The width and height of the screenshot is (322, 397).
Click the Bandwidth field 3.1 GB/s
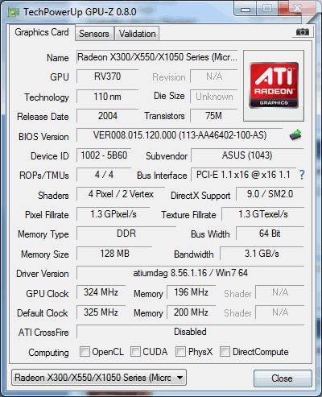[x=262, y=254]
